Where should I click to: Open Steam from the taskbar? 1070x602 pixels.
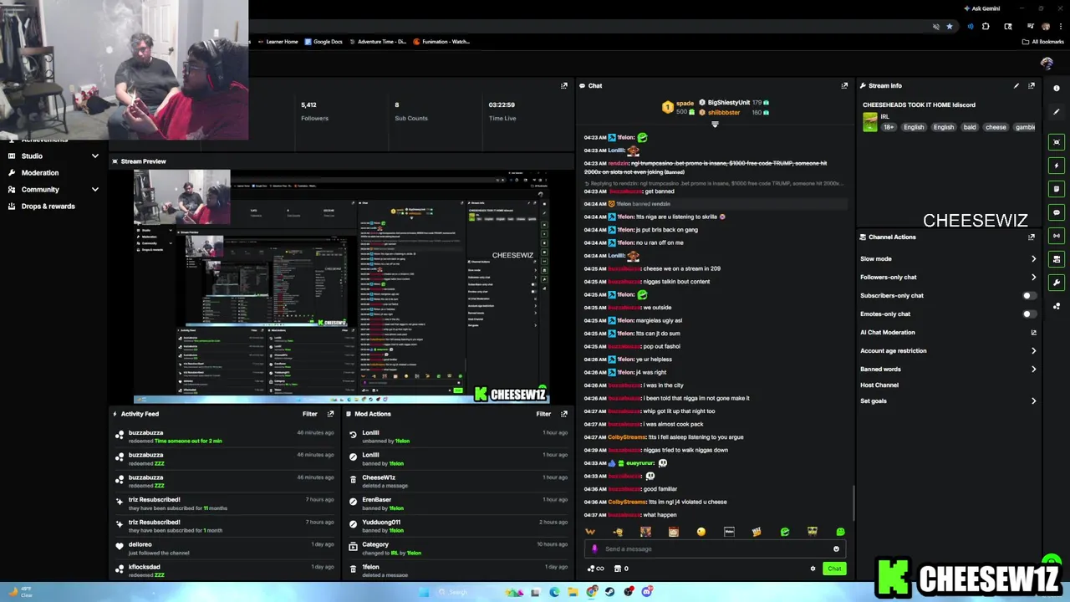(610, 593)
